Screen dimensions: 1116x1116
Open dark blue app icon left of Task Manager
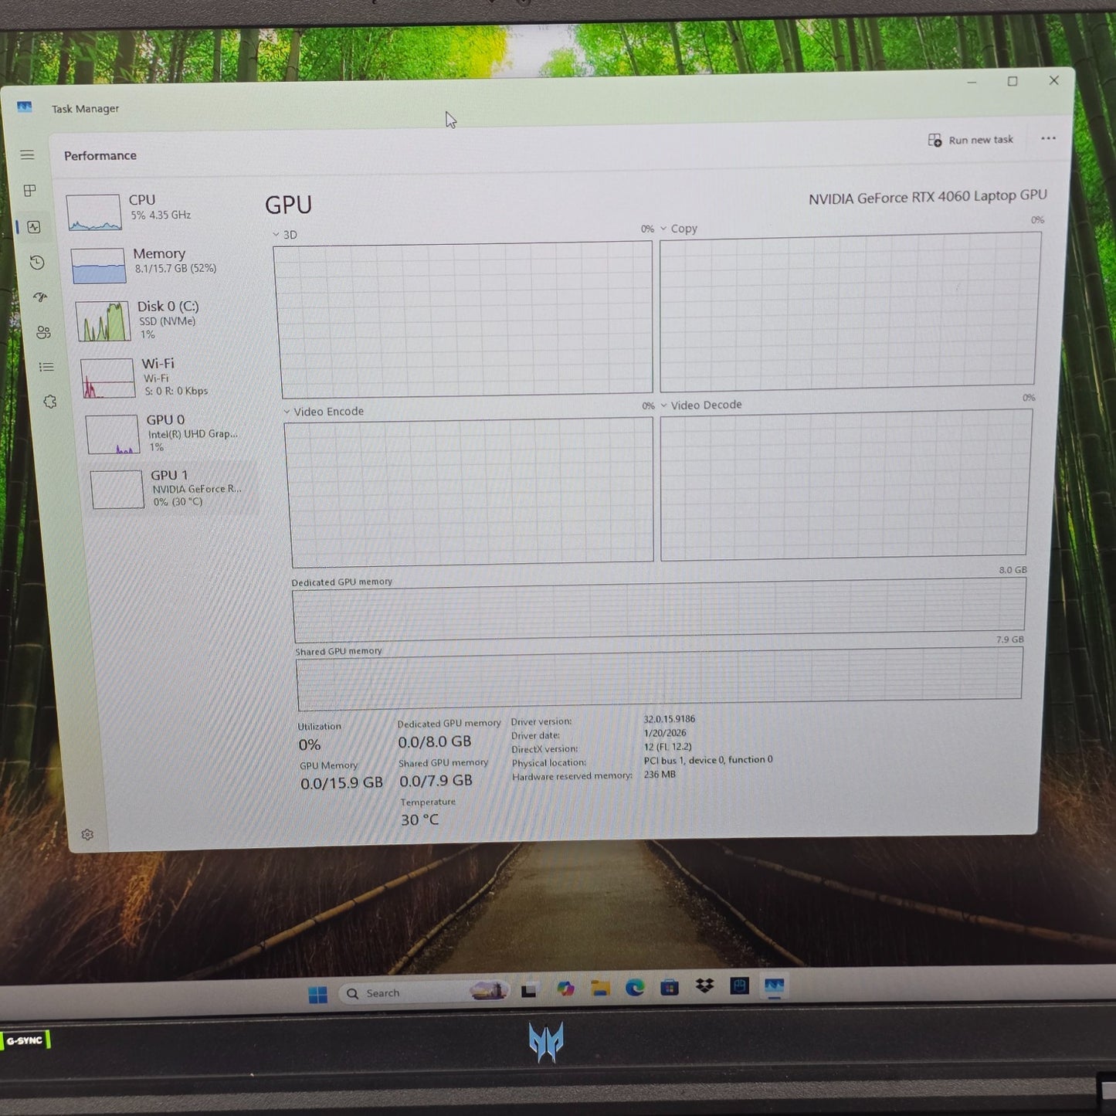click(740, 986)
